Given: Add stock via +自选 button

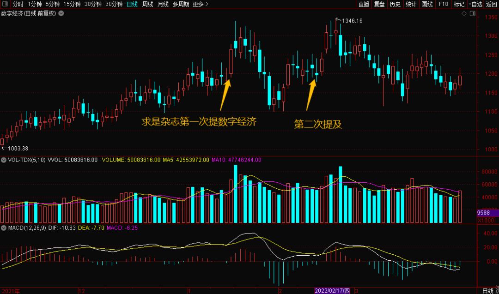Looking at the screenshot, I should click(475, 4).
